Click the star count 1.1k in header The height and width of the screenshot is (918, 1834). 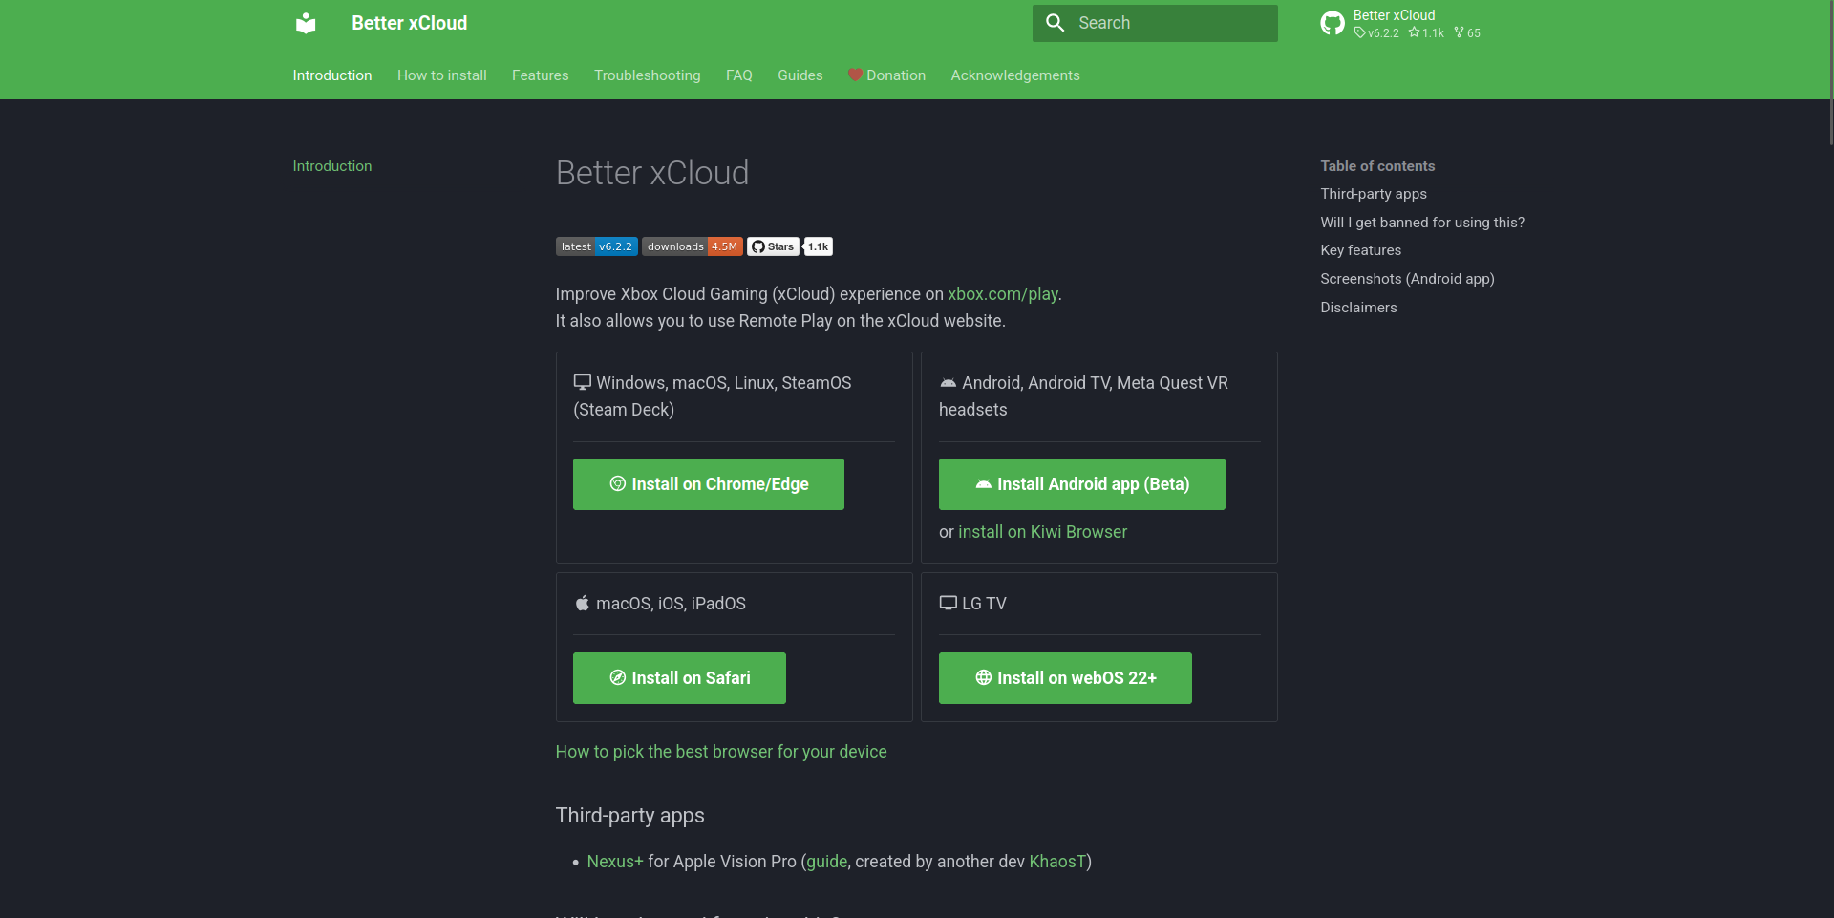point(1426,33)
